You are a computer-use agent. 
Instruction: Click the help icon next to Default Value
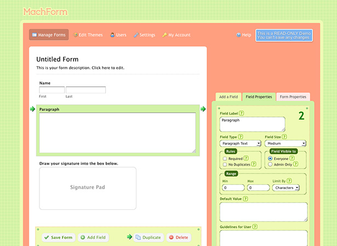pyautogui.click(x=245, y=198)
